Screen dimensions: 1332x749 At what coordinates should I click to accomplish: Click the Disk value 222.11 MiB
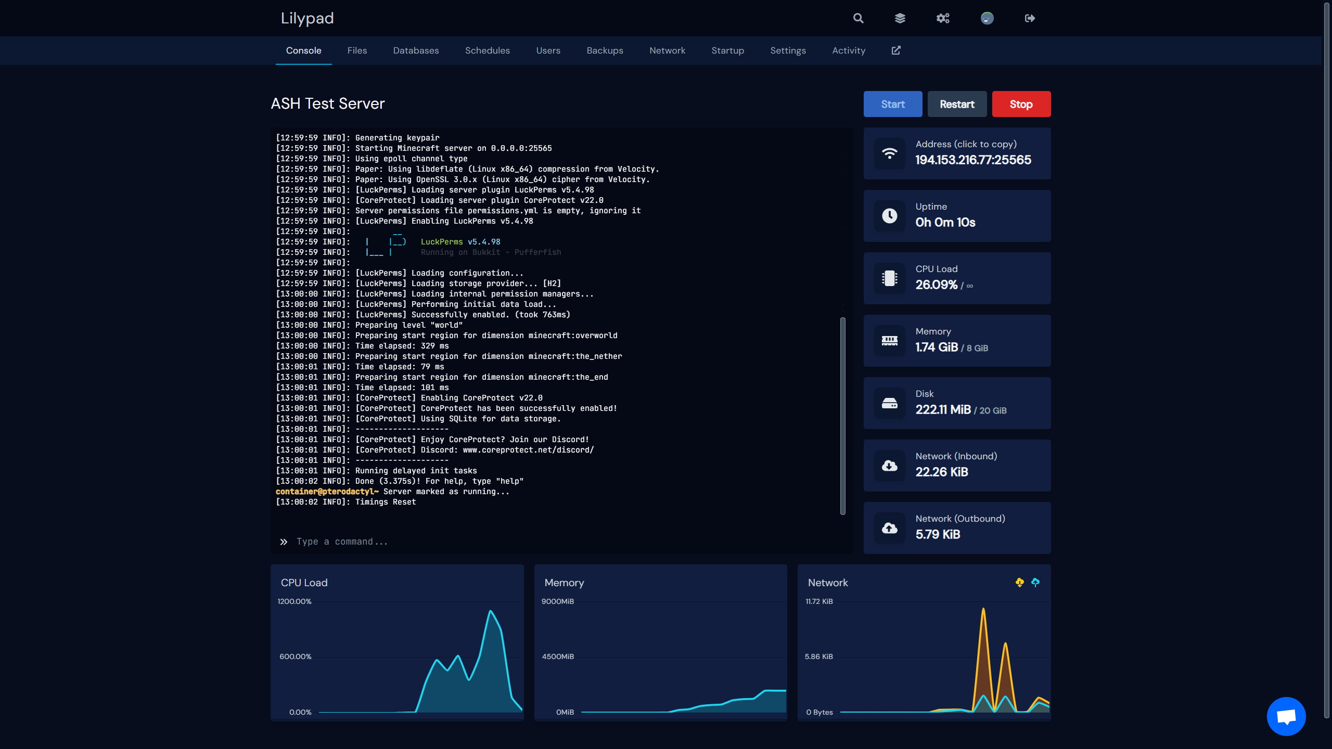[943, 409]
